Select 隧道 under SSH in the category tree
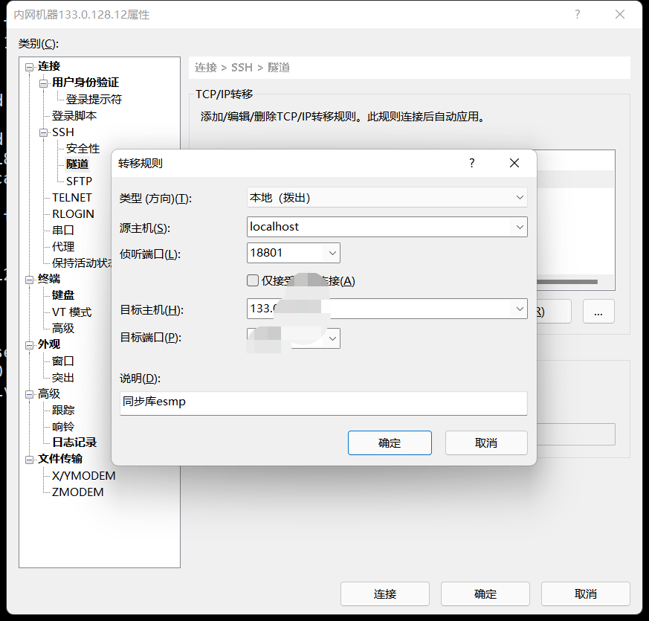Viewport: 649px width, 621px height. click(x=77, y=164)
